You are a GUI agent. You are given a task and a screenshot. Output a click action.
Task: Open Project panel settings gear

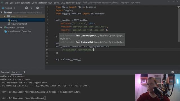[37, 8]
